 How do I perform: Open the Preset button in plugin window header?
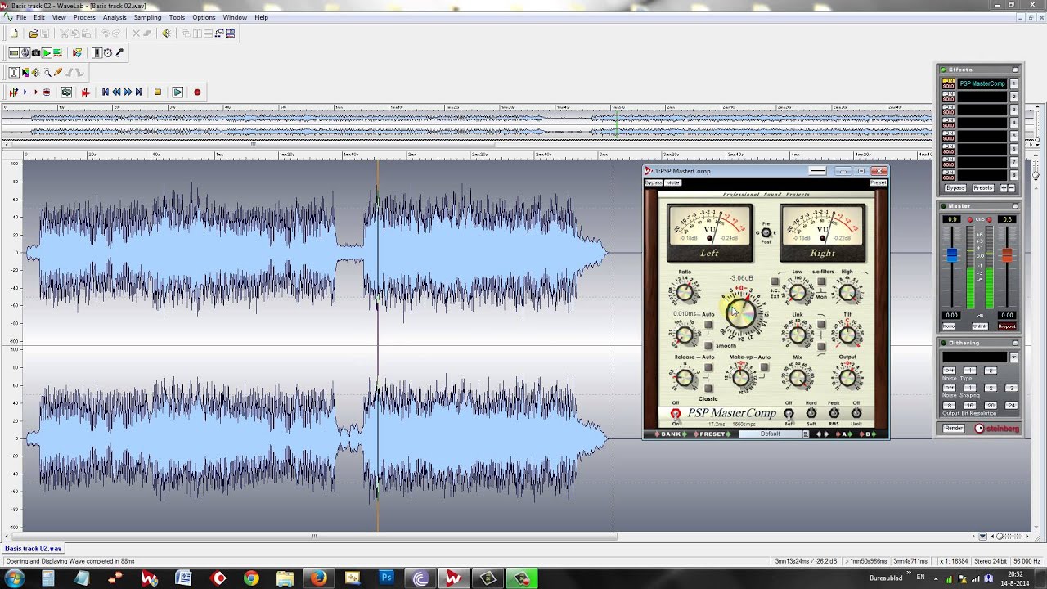[878, 183]
